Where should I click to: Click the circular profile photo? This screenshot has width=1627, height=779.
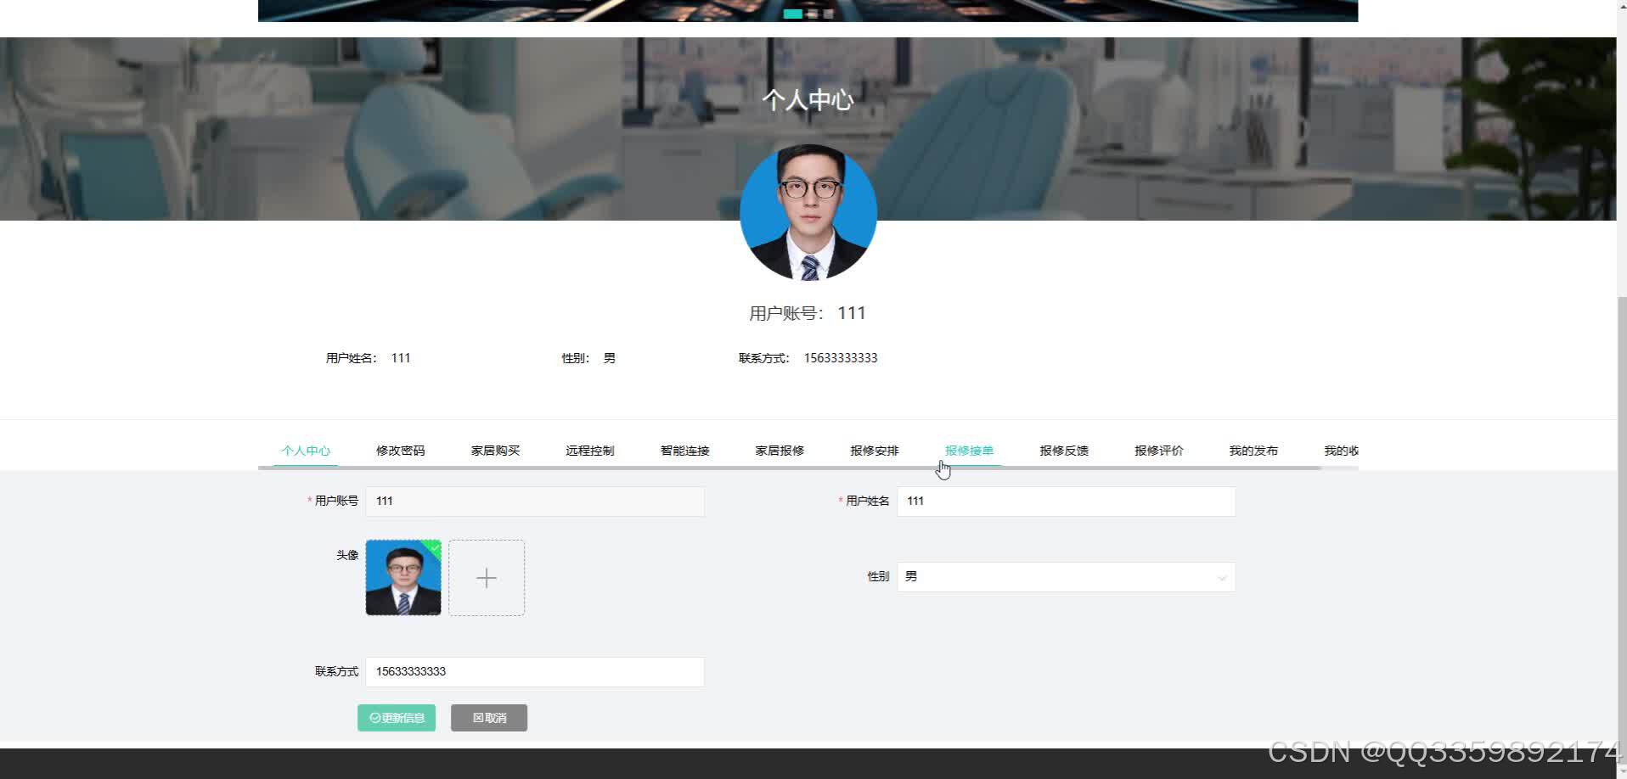point(808,212)
